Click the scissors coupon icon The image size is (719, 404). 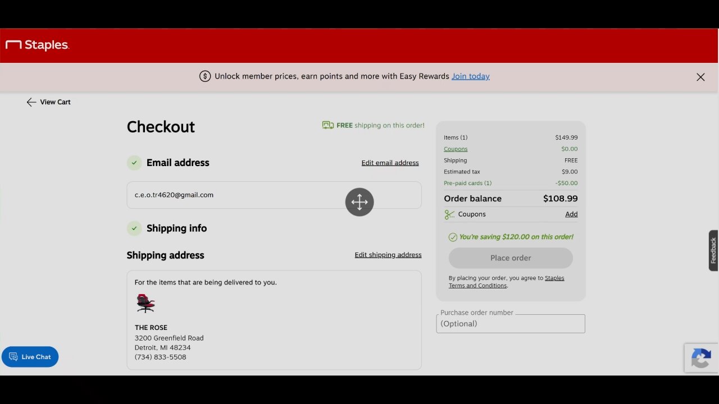coord(449,214)
